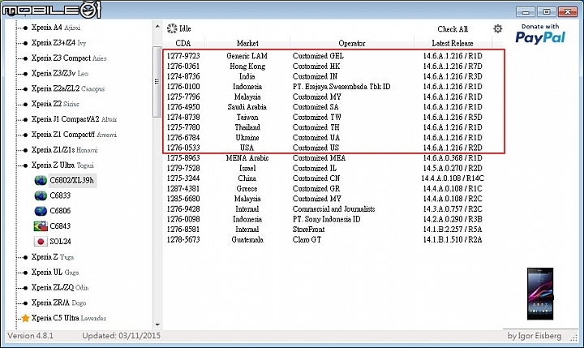Select the C6806 model label
584x348 pixels.
tap(60, 211)
